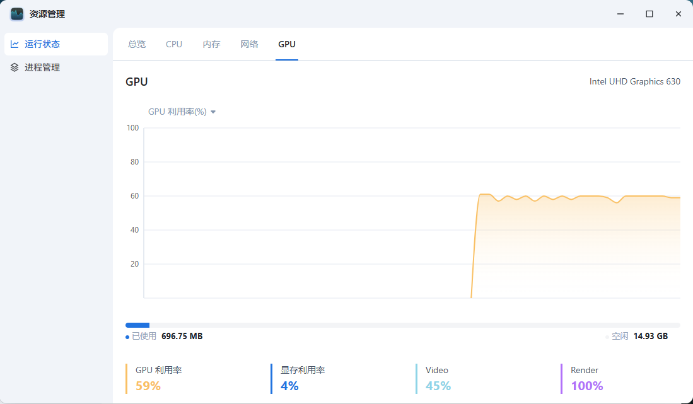Click the blue 已使用 legend dot

(127, 337)
